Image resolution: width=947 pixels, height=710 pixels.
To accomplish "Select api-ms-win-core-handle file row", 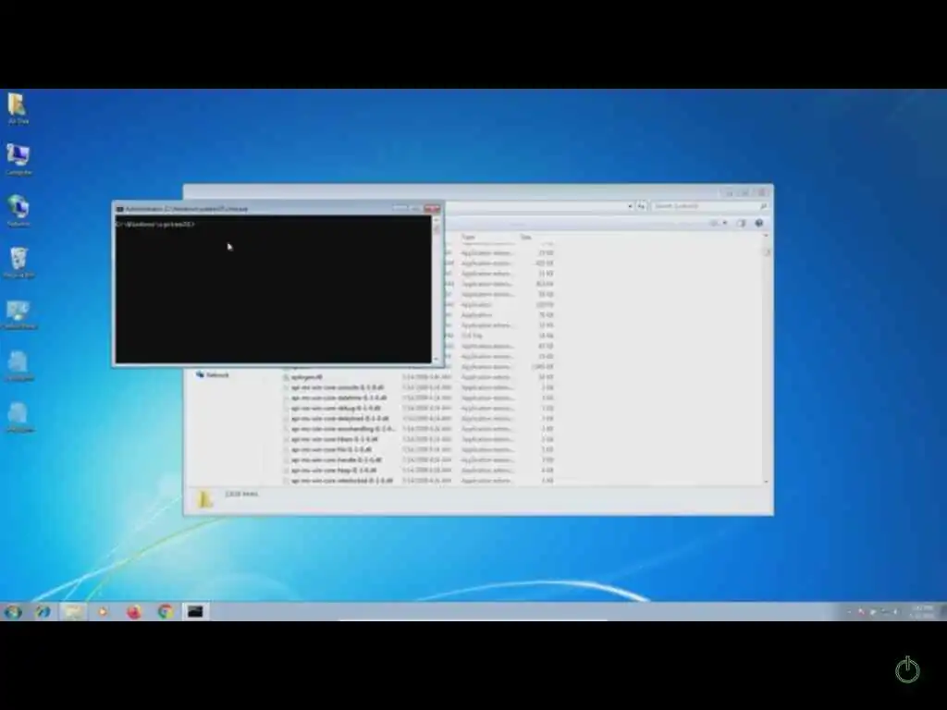I will 419,459.
